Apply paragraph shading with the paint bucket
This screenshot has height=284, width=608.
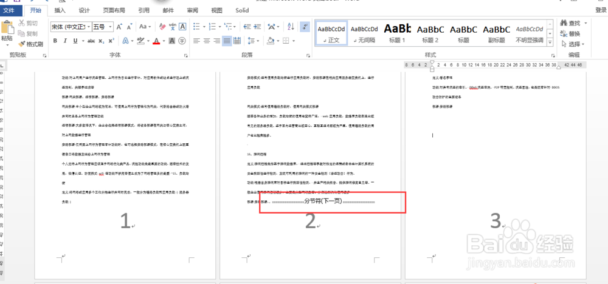tap(271, 41)
